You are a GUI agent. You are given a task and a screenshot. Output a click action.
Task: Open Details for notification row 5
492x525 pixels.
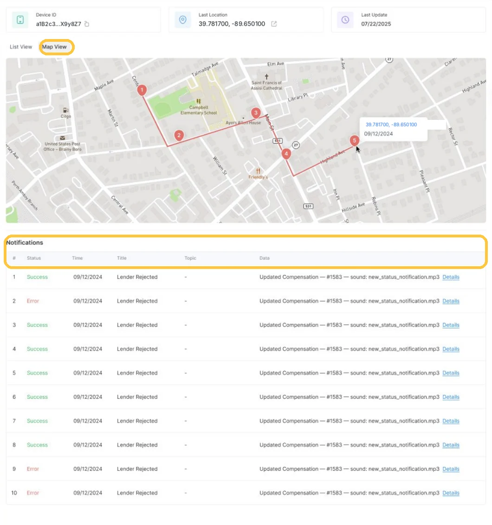pyautogui.click(x=451, y=373)
